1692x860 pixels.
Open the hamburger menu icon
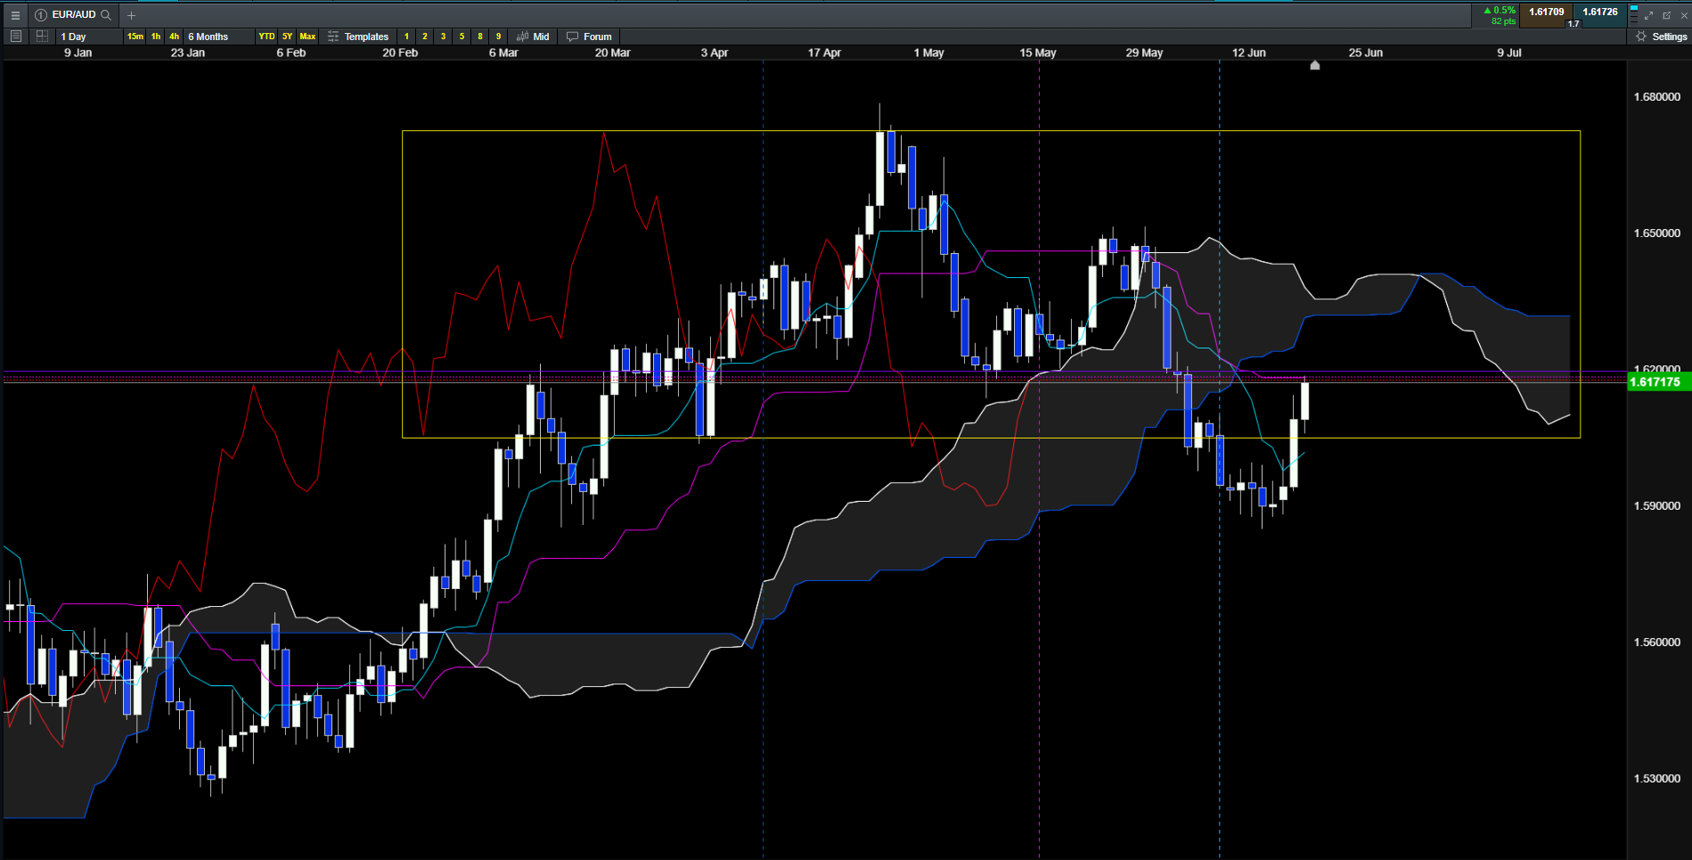(15, 15)
